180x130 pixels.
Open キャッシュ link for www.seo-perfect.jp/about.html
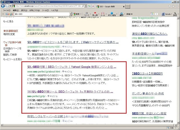point(67,72)
